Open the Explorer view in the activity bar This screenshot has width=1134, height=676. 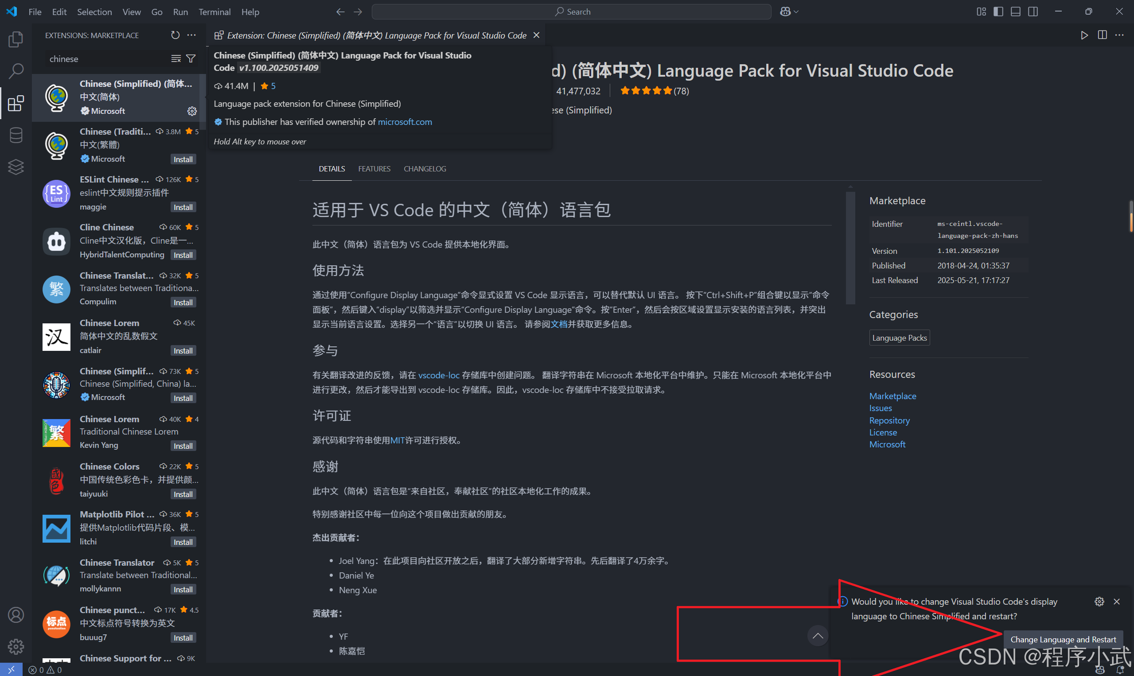[15, 39]
